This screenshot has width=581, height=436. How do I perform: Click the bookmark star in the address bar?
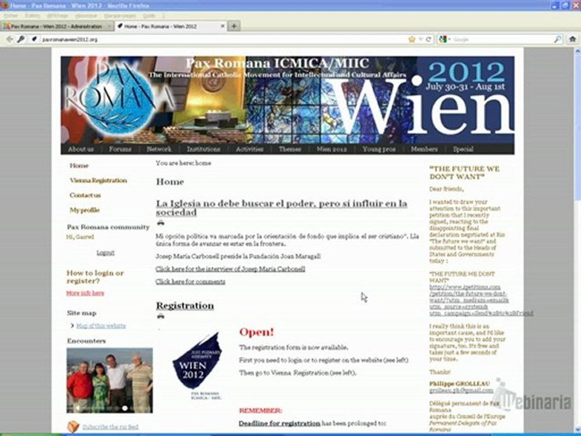click(412, 39)
